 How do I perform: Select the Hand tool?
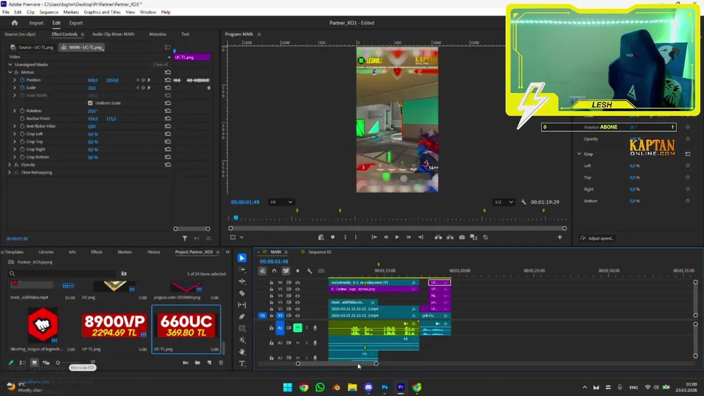pyautogui.click(x=242, y=351)
